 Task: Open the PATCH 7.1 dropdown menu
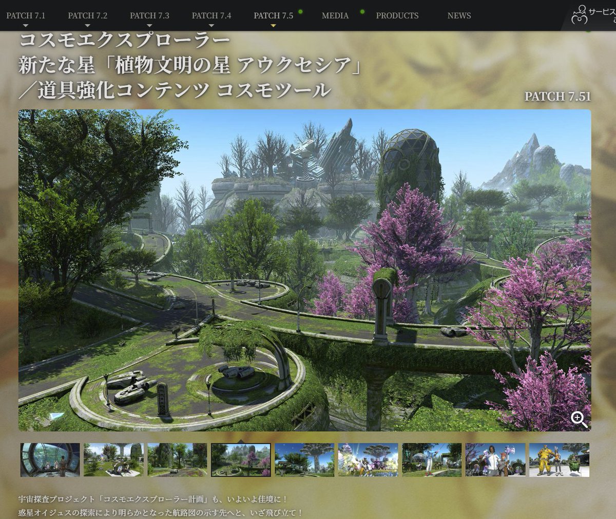26,16
